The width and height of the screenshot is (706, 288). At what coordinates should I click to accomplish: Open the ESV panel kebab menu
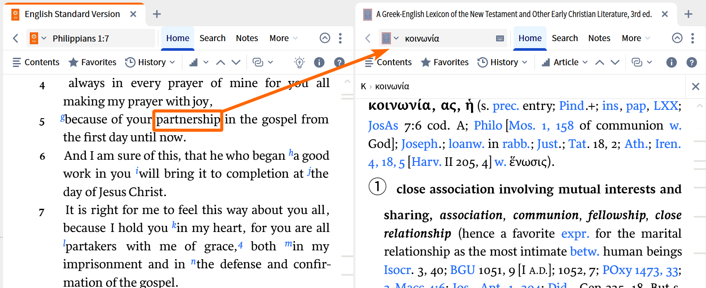(340, 38)
